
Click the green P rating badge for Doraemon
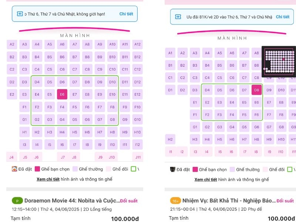click(x=17, y=201)
